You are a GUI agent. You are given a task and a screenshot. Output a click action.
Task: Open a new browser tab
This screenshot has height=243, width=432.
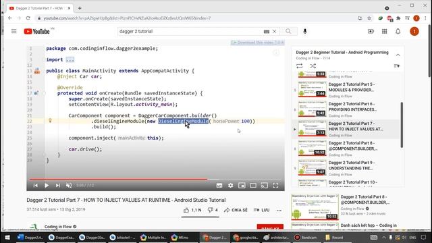coord(80,8)
